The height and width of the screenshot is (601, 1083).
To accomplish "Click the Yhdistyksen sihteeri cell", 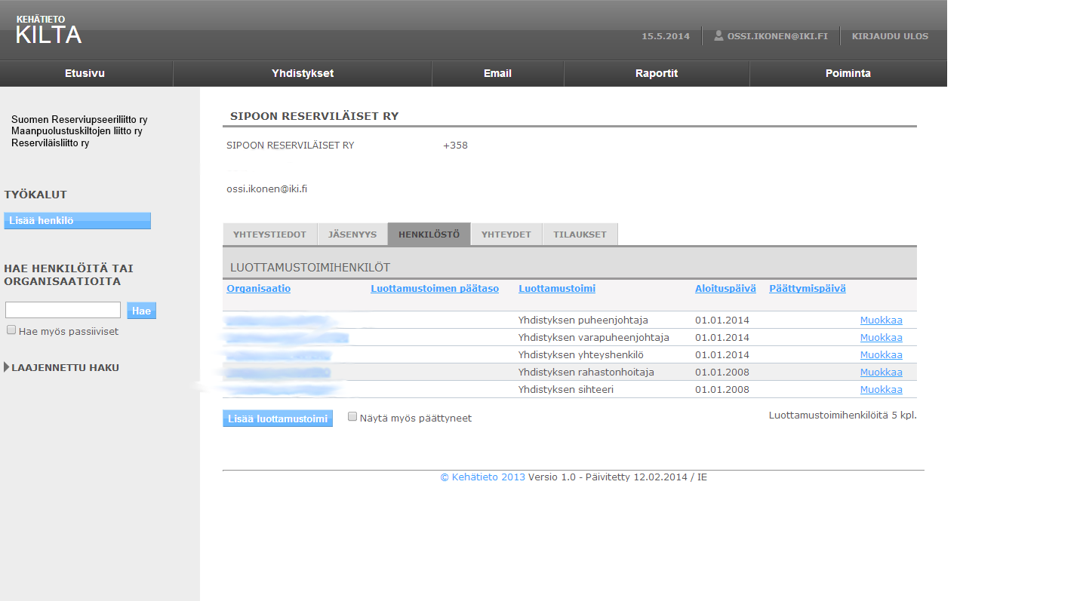I will [x=566, y=389].
